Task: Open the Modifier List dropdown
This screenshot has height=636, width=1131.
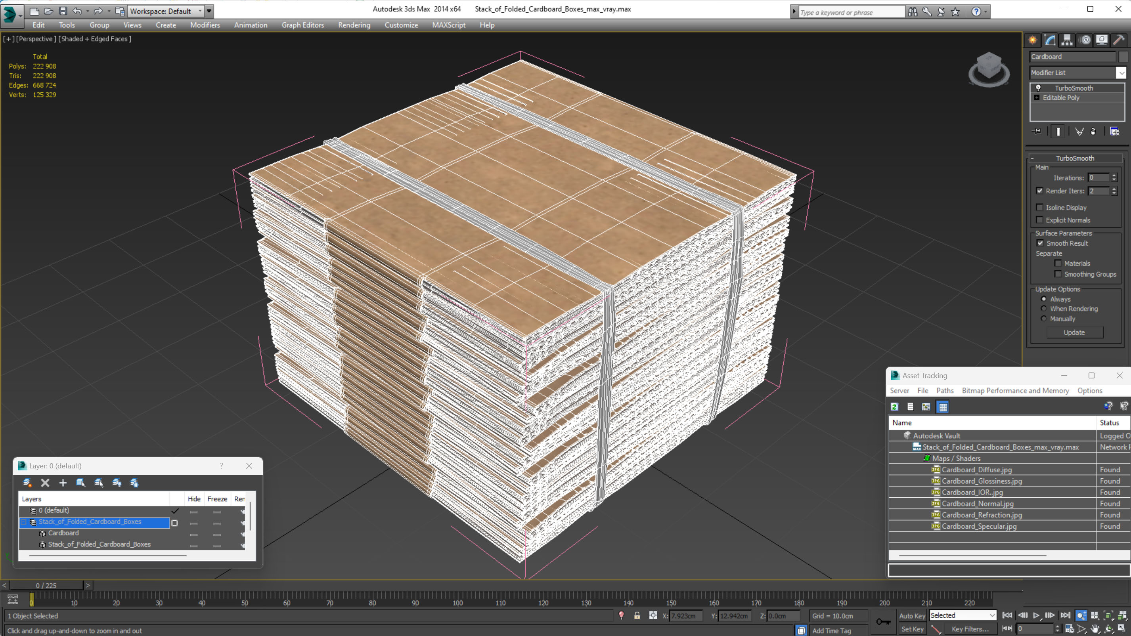Action: (x=1121, y=73)
